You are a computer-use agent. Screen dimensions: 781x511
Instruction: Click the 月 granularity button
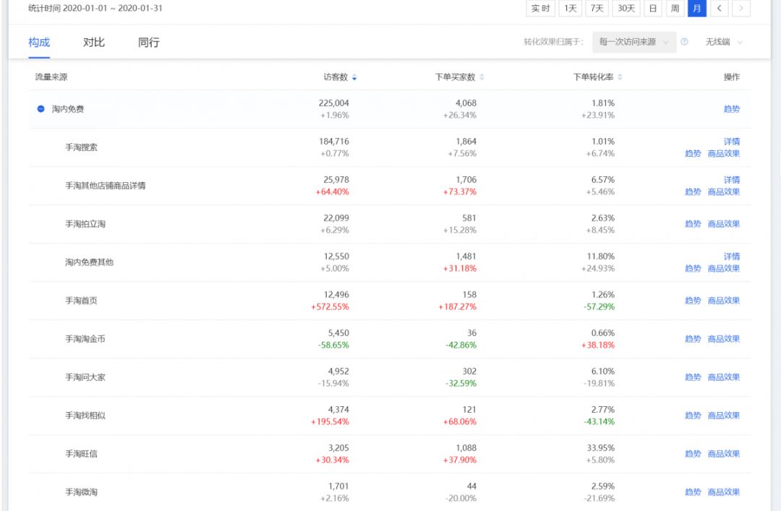(x=697, y=9)
